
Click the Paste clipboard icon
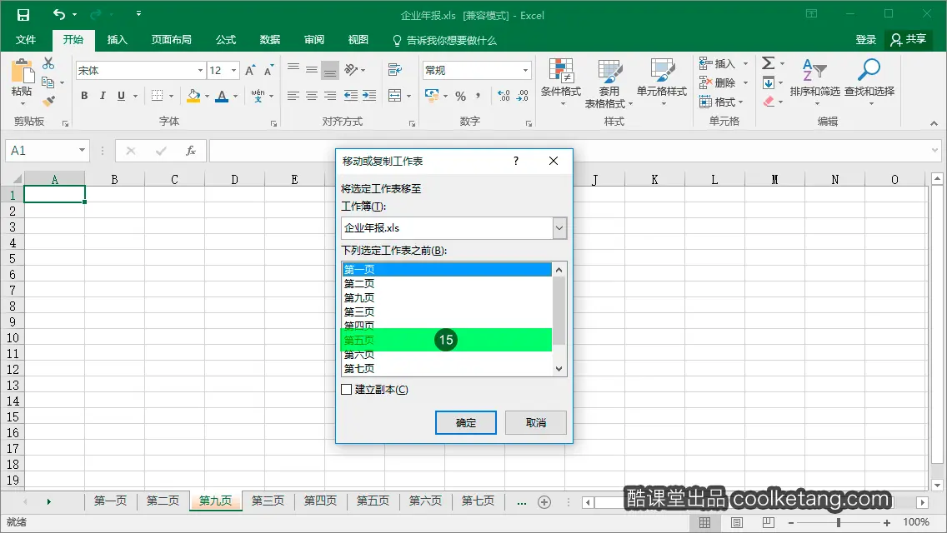coord(23,72)
